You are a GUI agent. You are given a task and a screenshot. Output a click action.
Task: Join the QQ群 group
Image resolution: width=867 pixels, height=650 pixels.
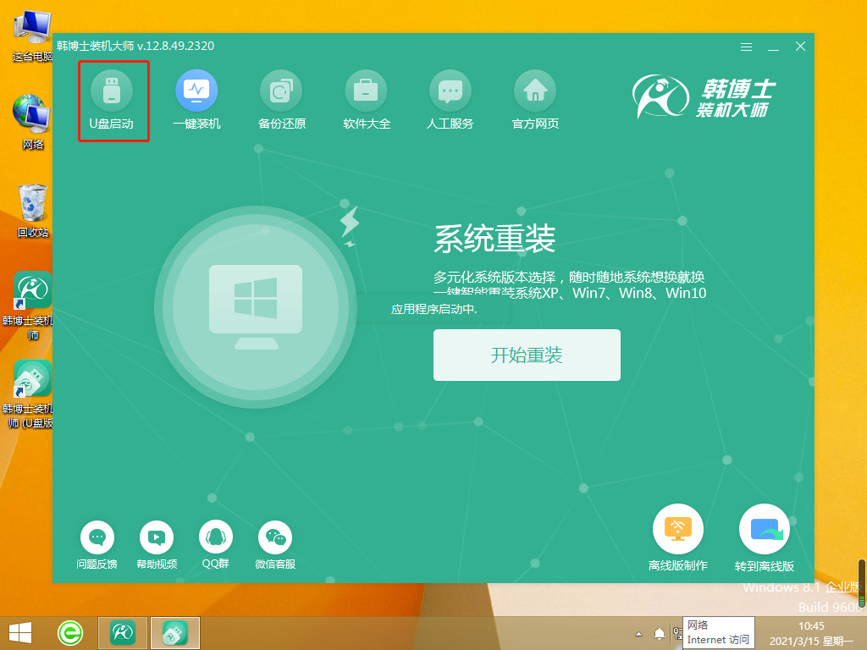tap(215, 537)
